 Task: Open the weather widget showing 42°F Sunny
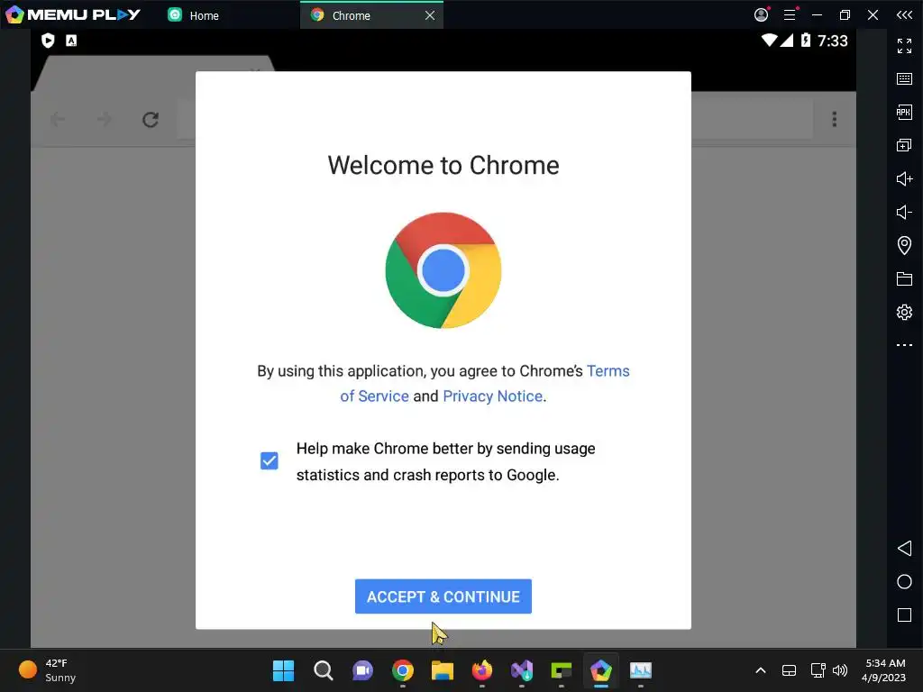47,670
